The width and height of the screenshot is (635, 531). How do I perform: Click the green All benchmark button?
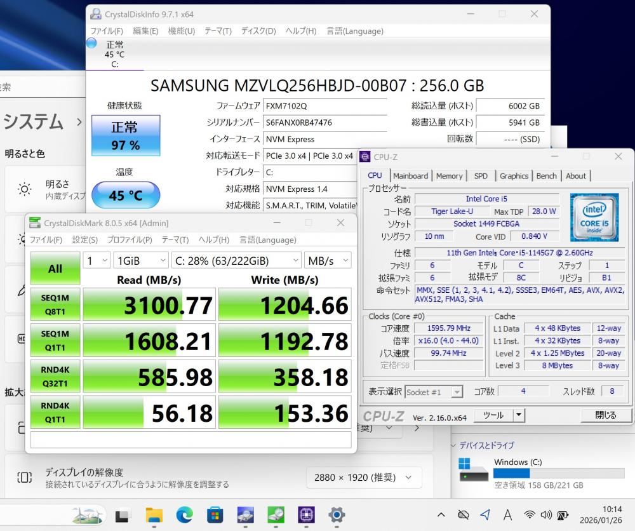coord(55,269)
